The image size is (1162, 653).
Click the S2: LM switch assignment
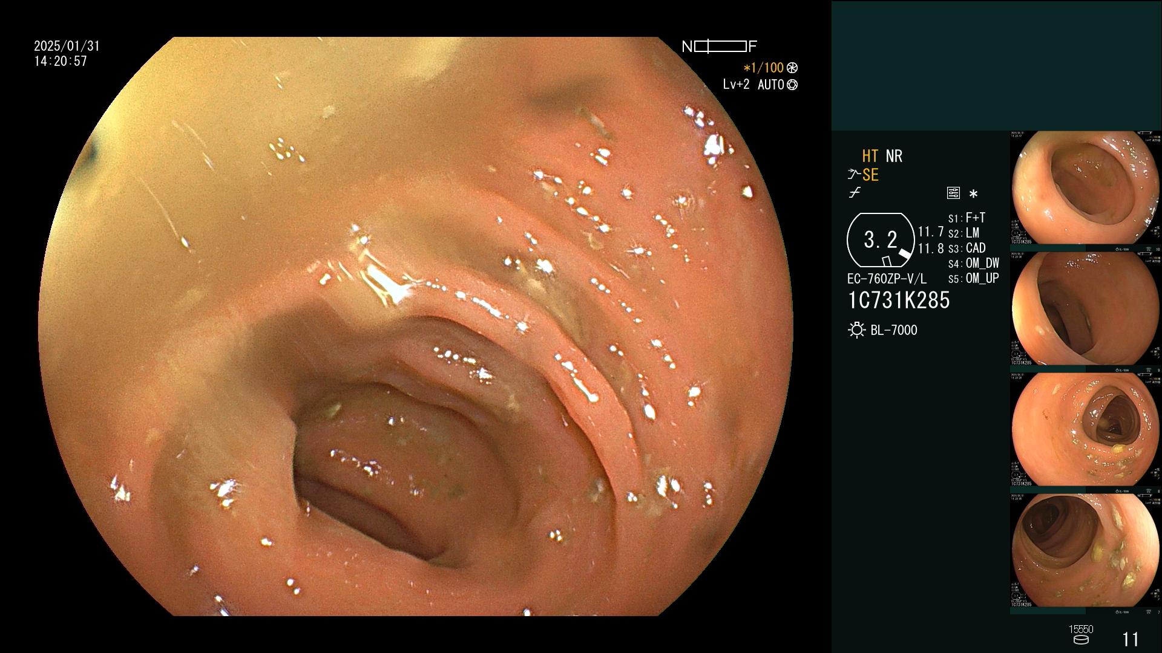(x=963, y=233)
